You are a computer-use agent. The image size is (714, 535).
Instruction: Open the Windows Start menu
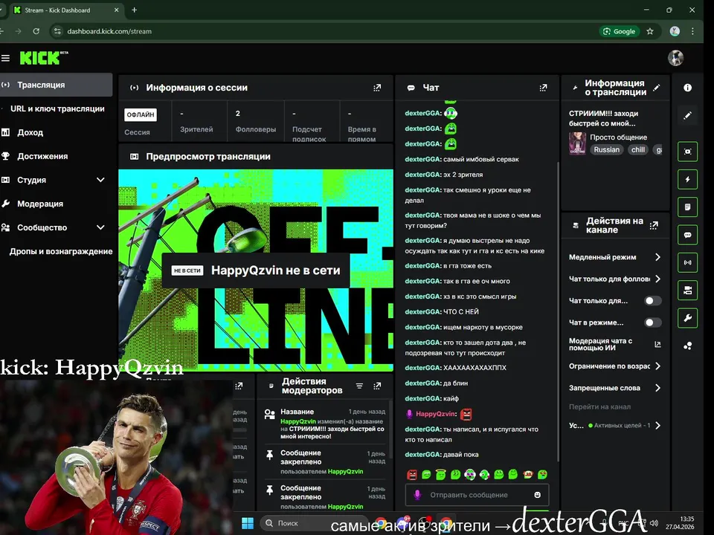[x=248, y=523]
